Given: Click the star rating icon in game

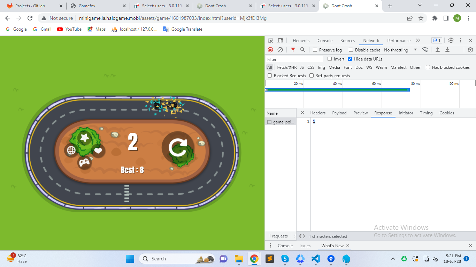Looking at the screenshot, I should 85,138.
